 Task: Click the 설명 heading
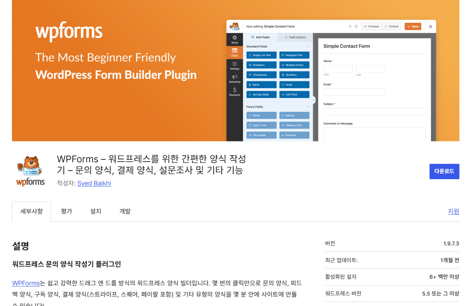coord(21,246)
